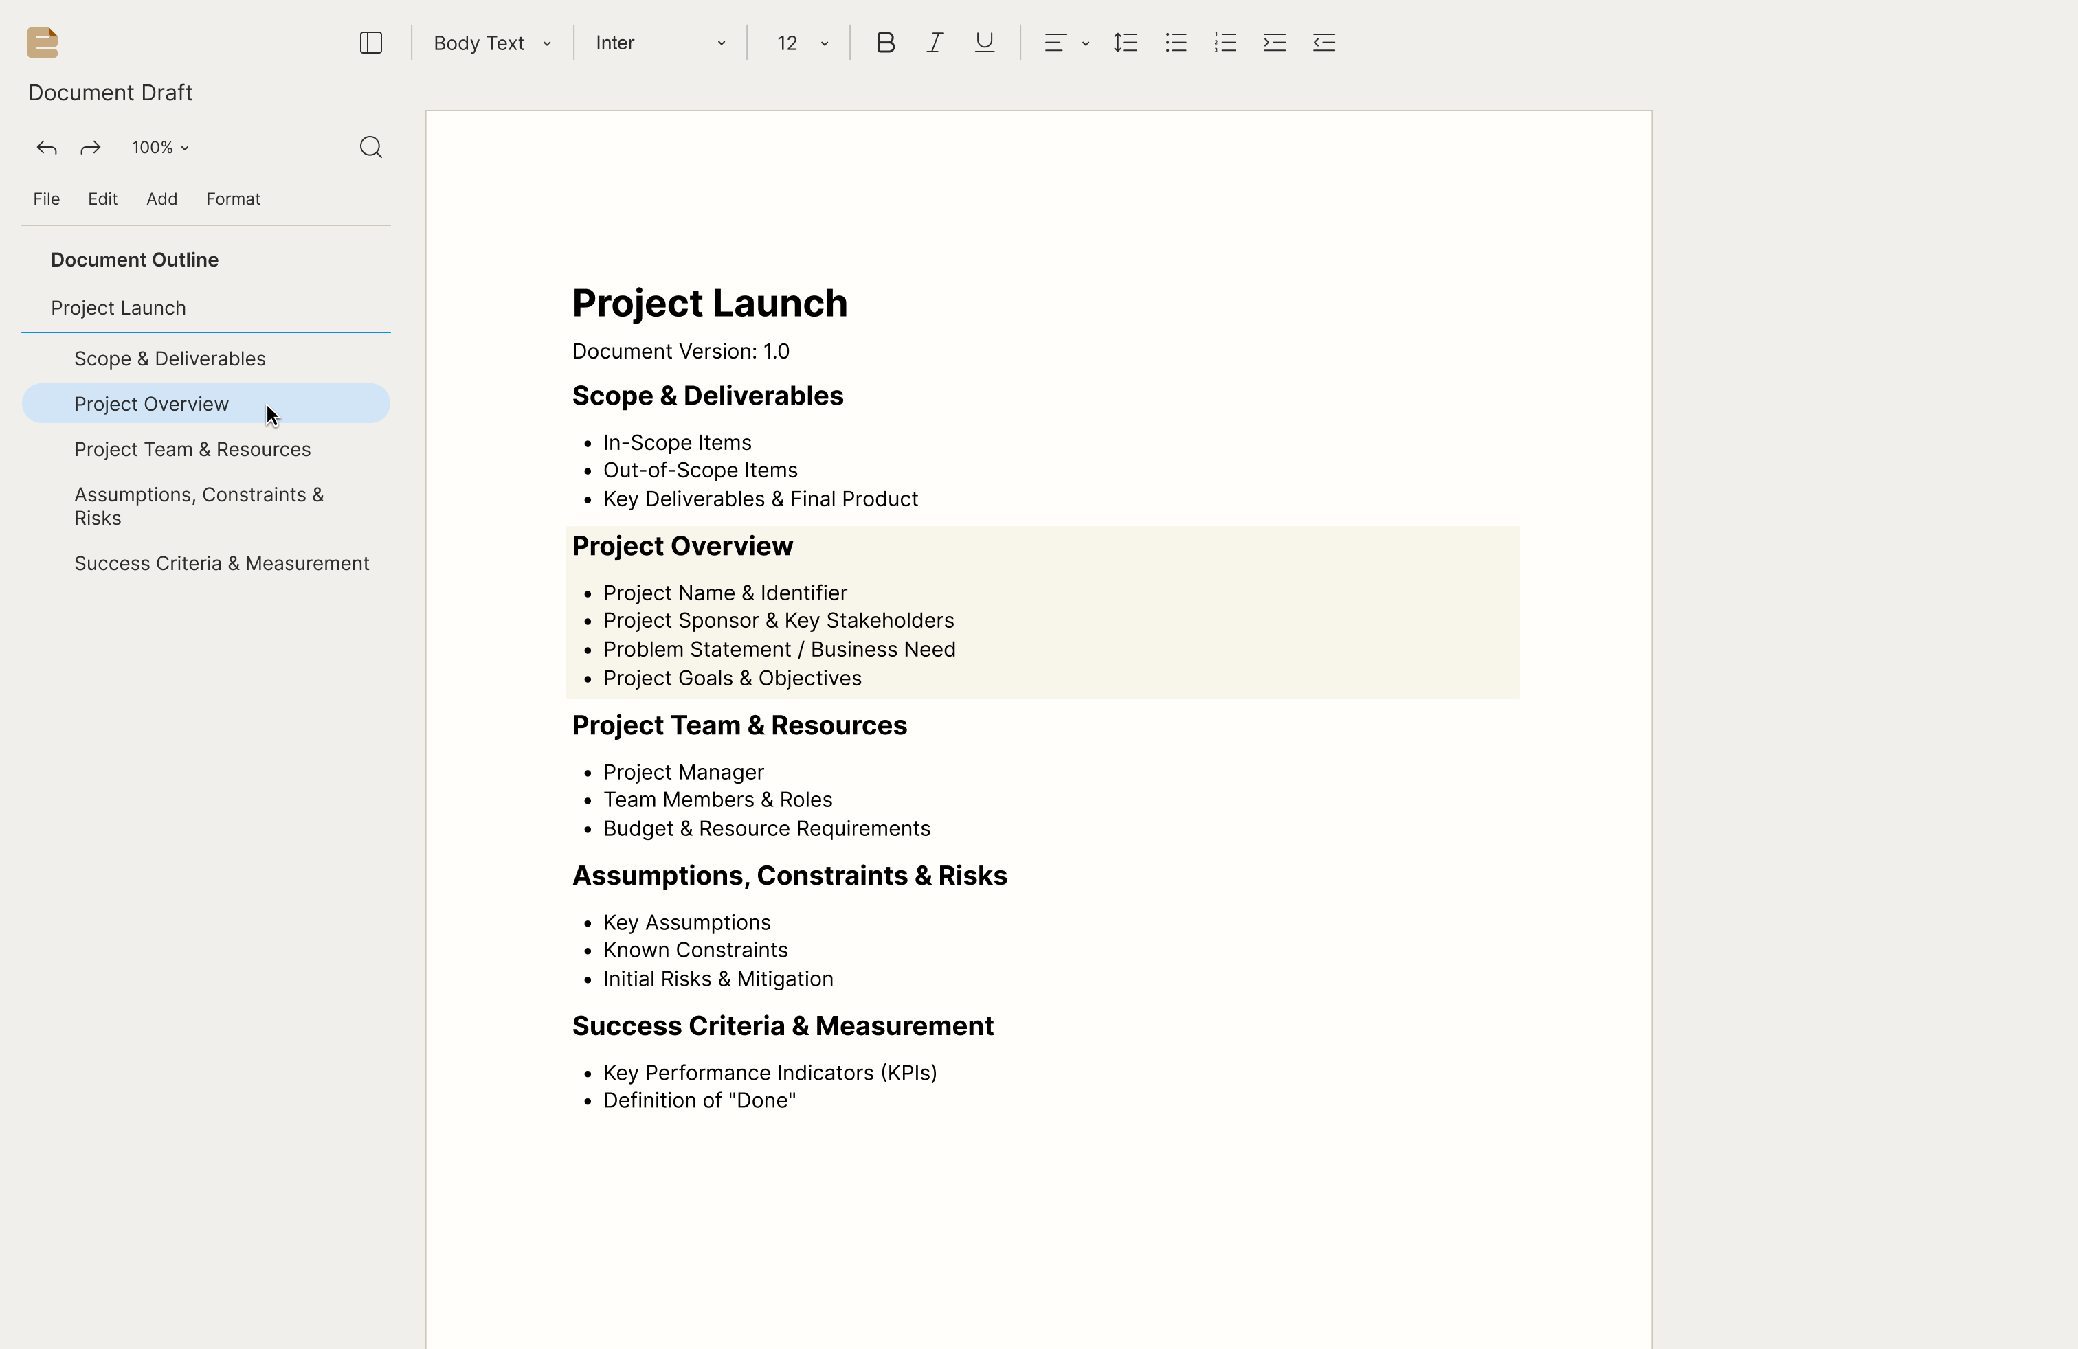Apply a numbered list

pos(1225,43)
